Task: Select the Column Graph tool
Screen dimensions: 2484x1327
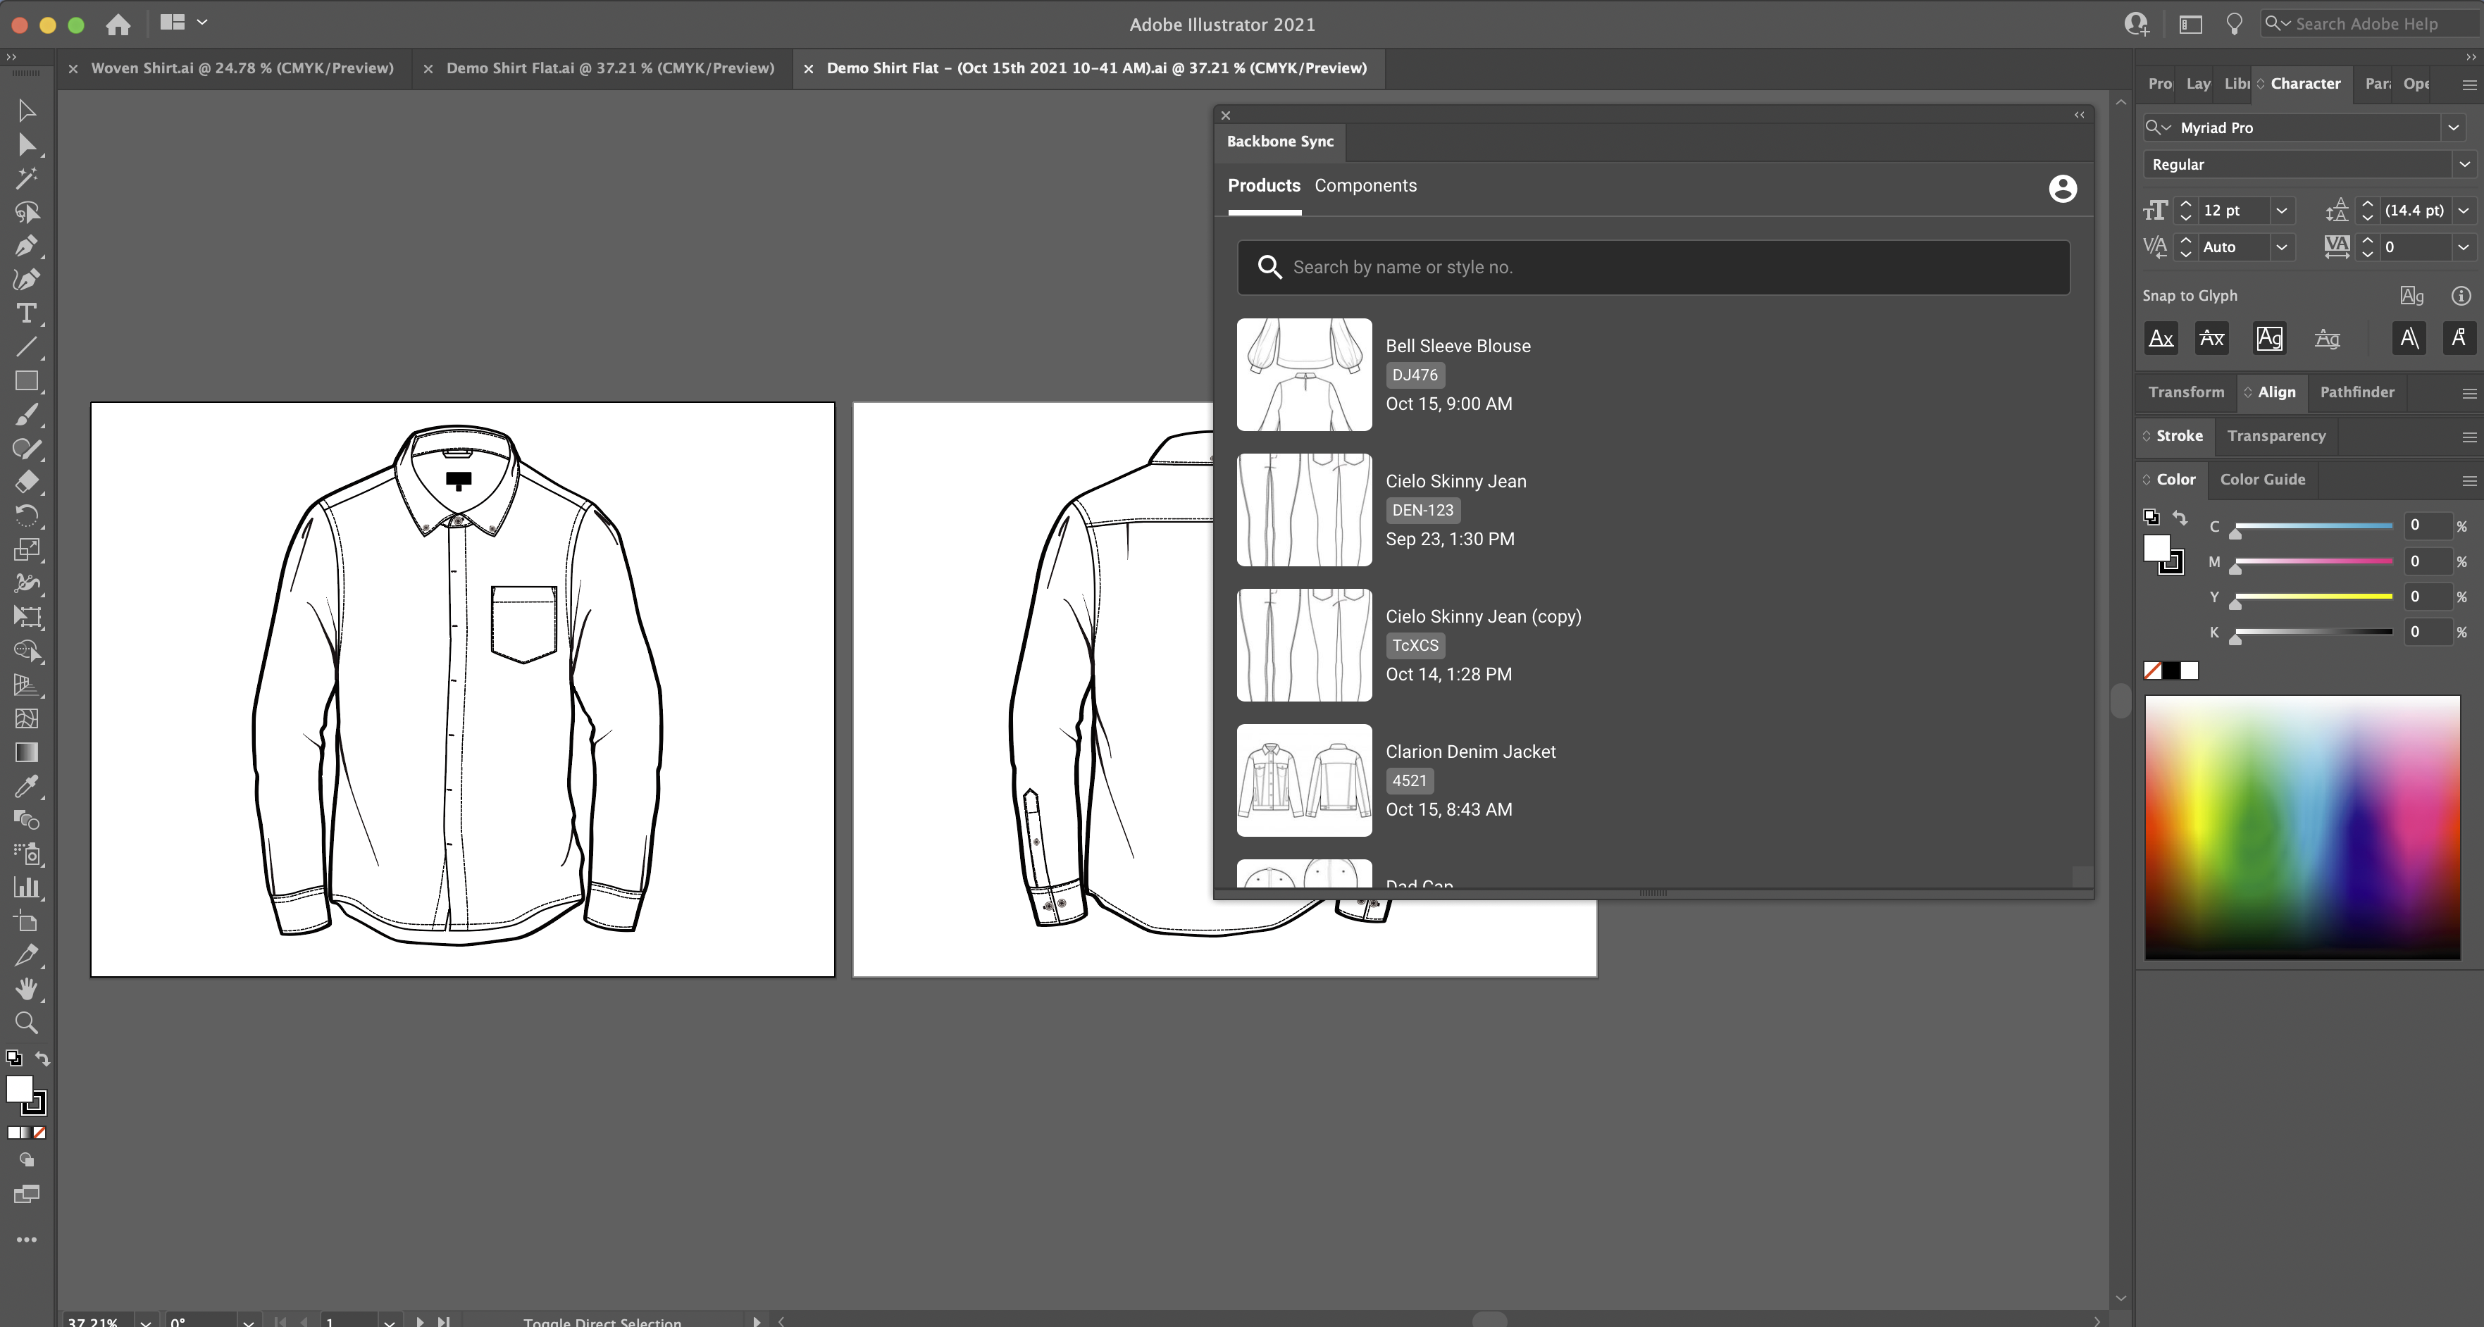Action: 27,887
